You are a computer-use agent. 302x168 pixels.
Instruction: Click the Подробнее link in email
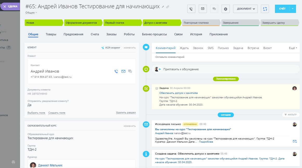tap(206, 142)
